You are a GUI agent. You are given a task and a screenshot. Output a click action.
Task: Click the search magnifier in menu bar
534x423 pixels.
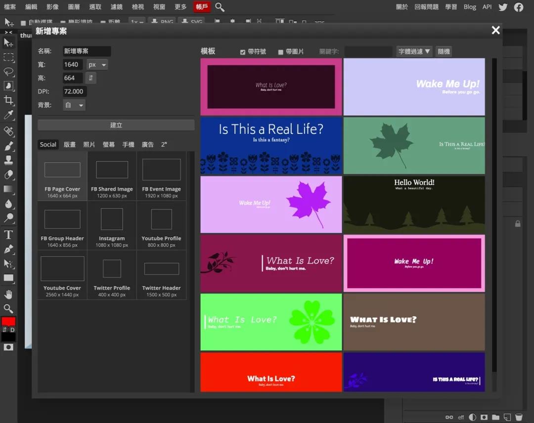coord(220,7)
